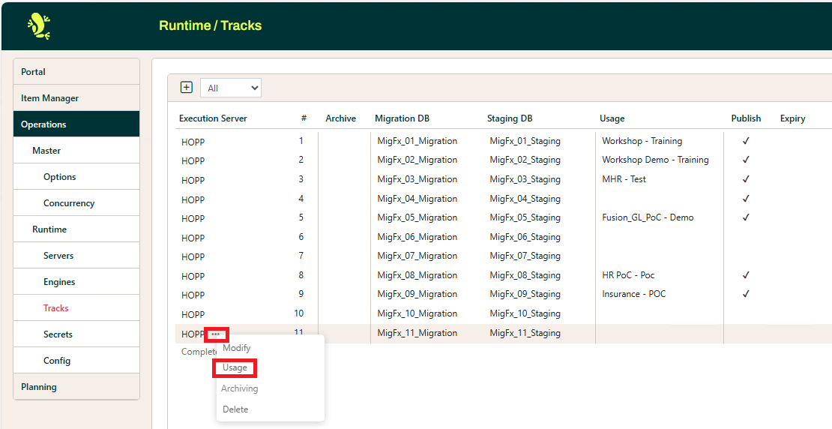Open Concurrency sidebar entry
This screenshot has height=429, width=832.
coord(76,202)
